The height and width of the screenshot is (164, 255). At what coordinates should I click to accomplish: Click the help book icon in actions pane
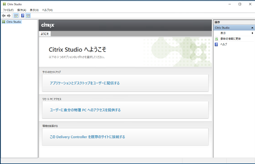point(216,44)
